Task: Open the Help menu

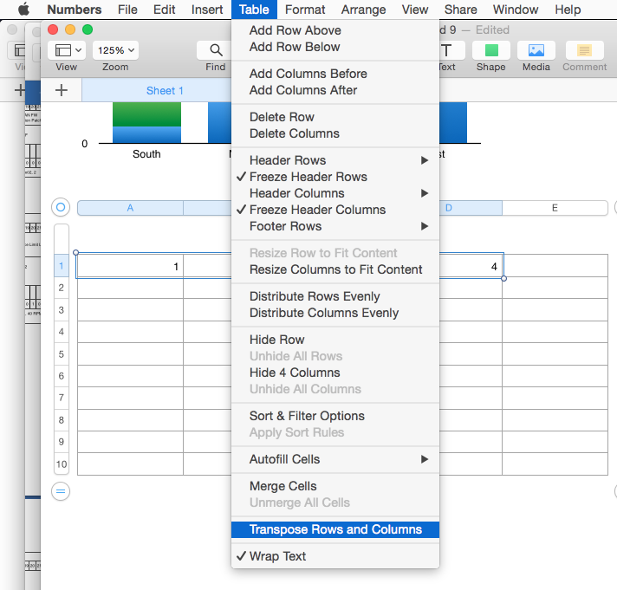Action: coord(568,9)
